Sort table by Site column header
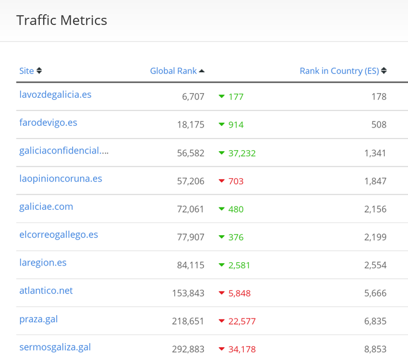 point(26,71)
